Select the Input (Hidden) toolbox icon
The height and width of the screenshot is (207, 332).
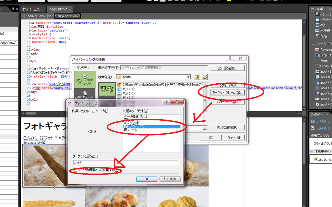coord(317,88)
